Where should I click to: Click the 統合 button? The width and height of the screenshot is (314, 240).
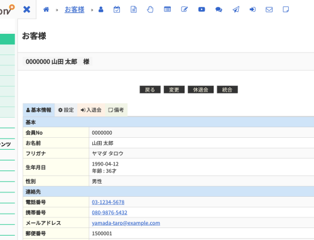pyautogui.click(x=227, y=90)
